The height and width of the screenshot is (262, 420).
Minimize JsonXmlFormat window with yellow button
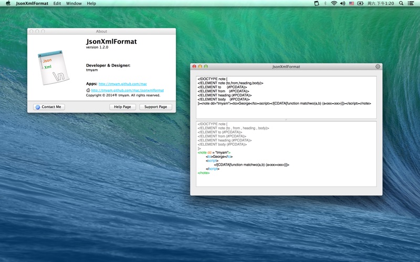point(200,67)
